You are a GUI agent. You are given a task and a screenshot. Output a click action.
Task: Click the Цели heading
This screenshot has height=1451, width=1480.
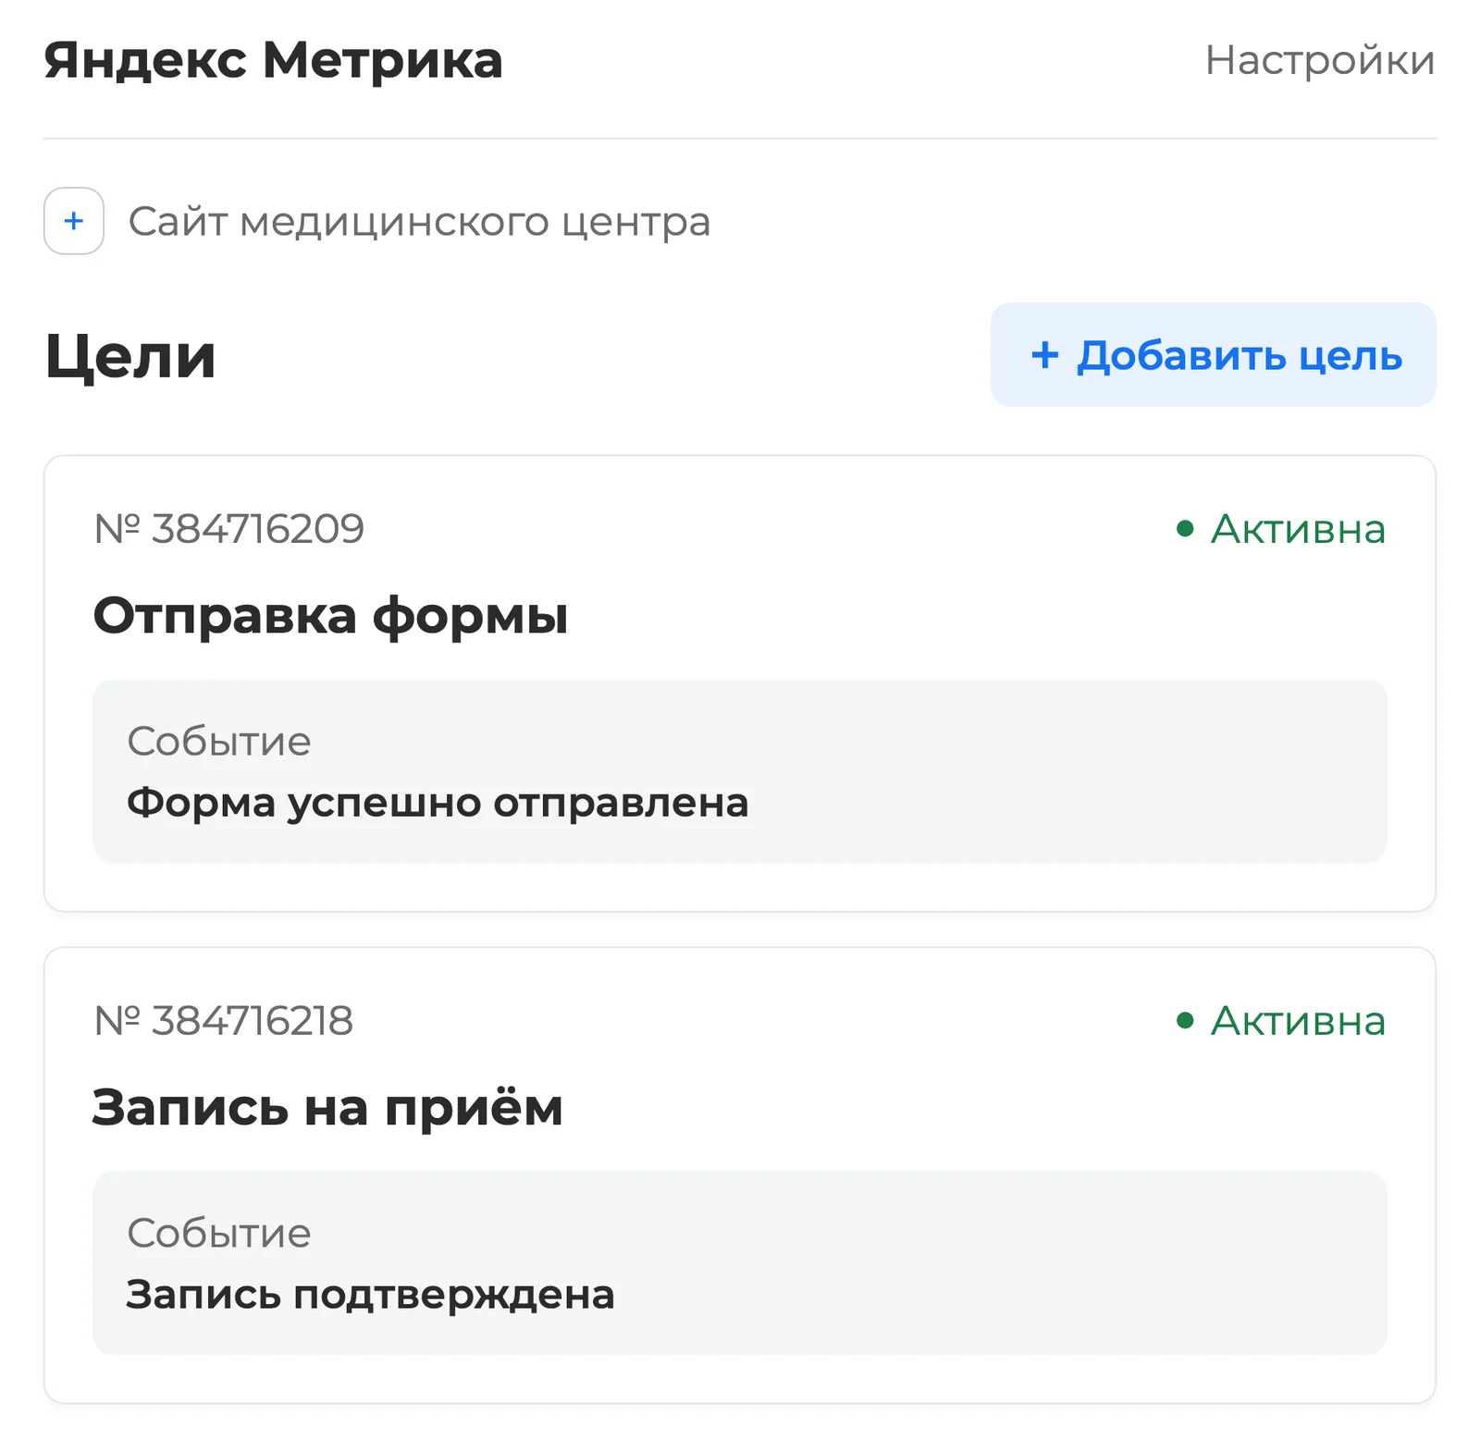(x=130, y=357)
